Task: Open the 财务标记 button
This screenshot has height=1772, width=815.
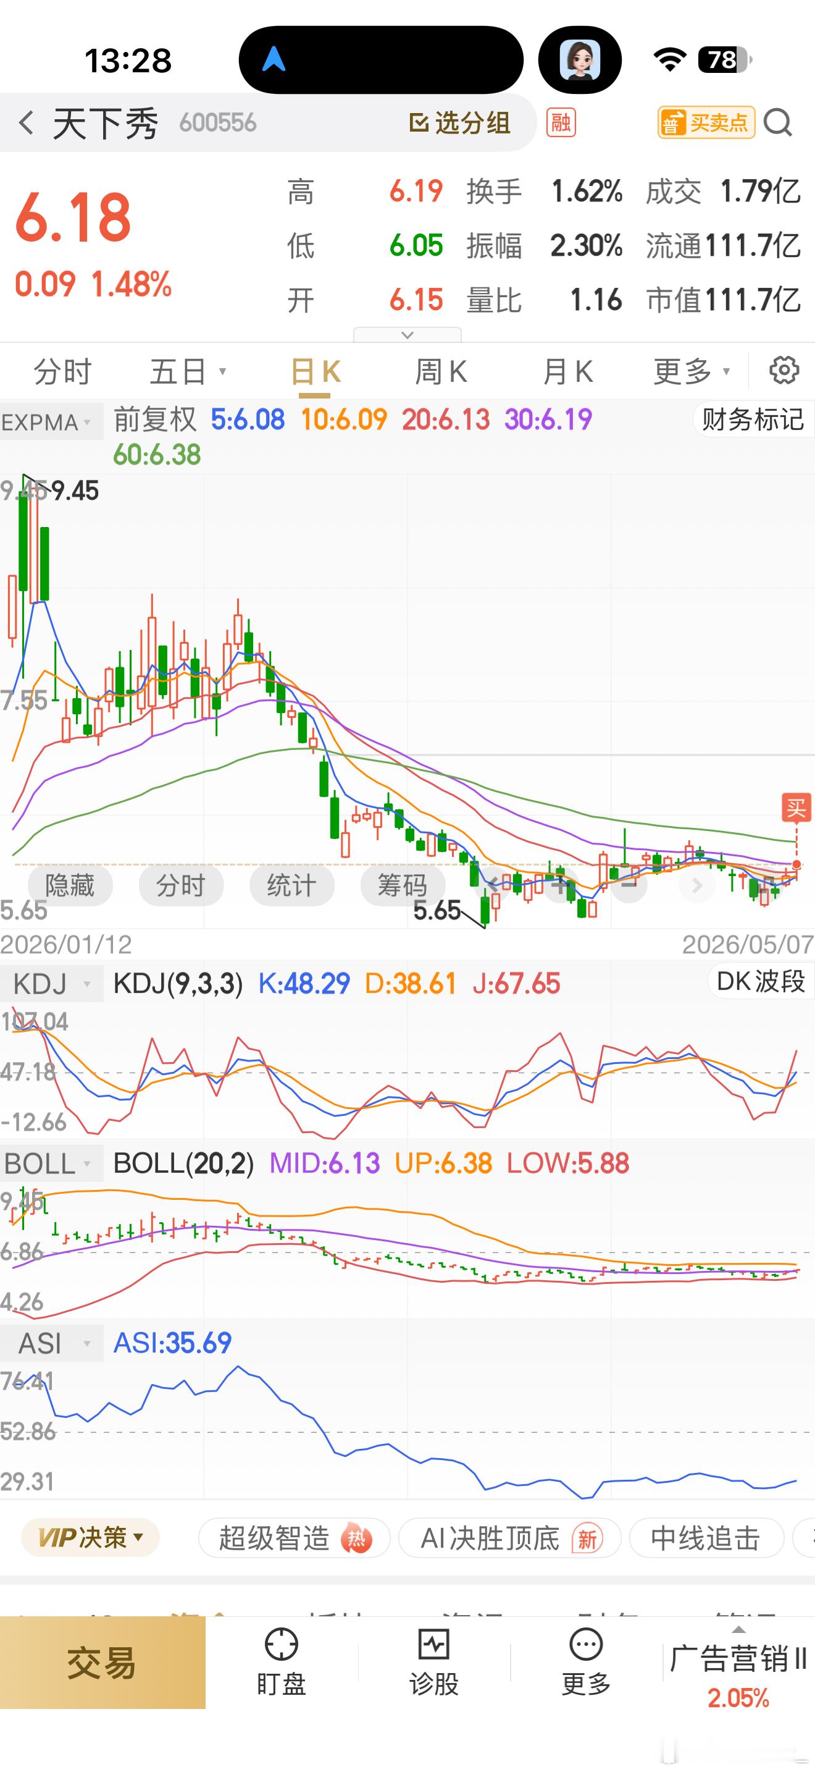Action: click(753, 419)
